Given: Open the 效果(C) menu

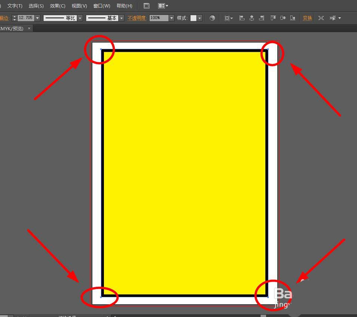Looking at the screenshot, I should (x=57, y=6).
